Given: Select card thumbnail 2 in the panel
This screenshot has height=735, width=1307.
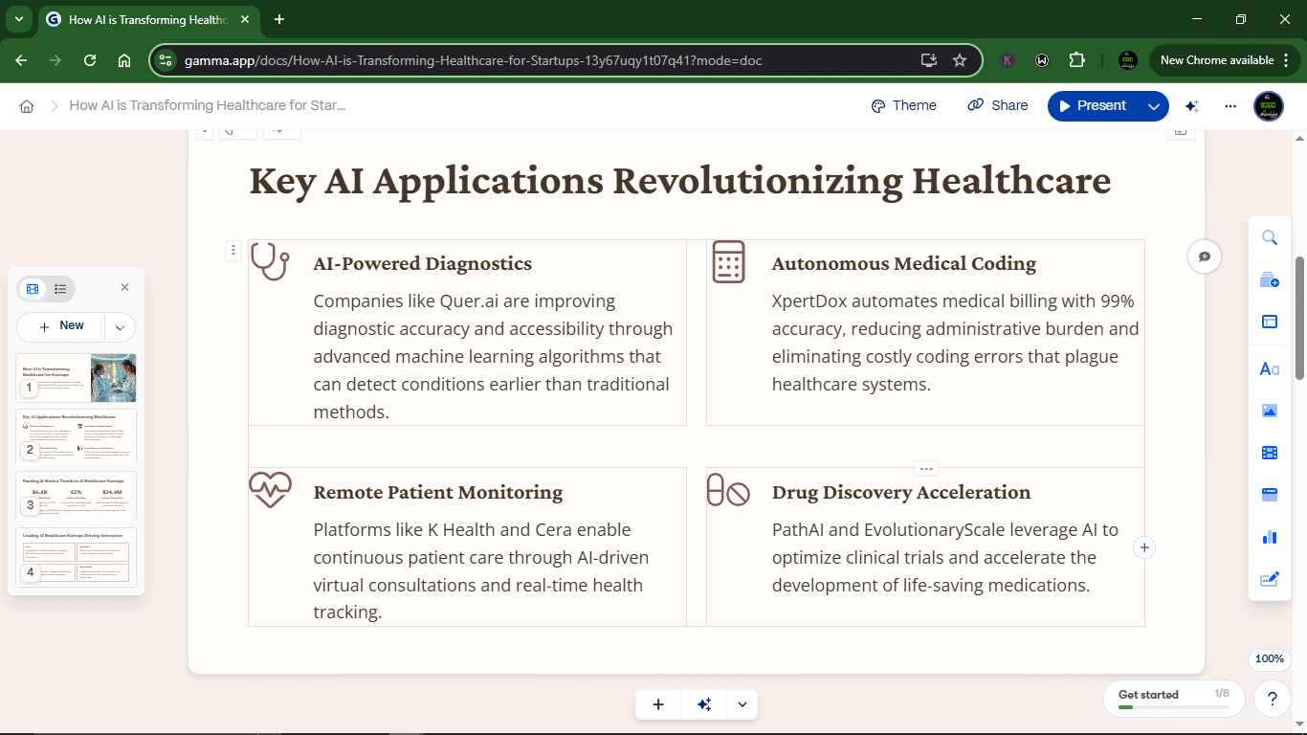Looking at the screenshot, I should coord(77,437).
